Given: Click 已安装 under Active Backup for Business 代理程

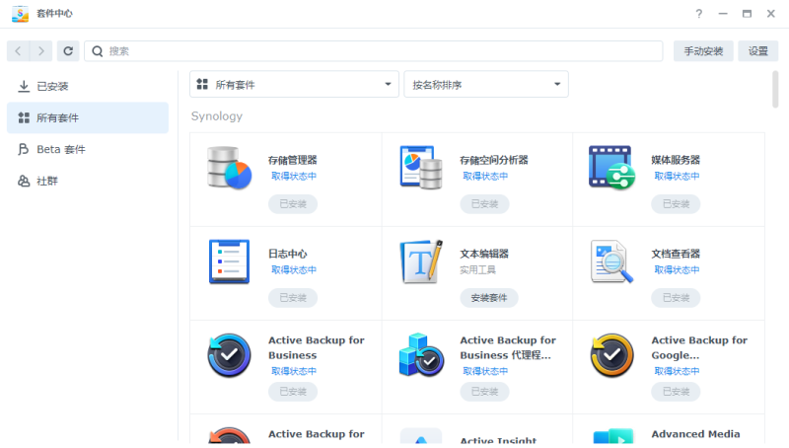Looking at the screenshot, I should pyautogui.click(x=484, y=392).
